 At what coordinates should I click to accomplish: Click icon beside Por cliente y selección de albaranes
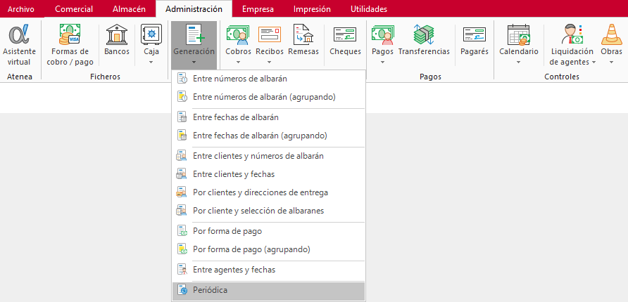pyautogui.click(x=182, y=210)
